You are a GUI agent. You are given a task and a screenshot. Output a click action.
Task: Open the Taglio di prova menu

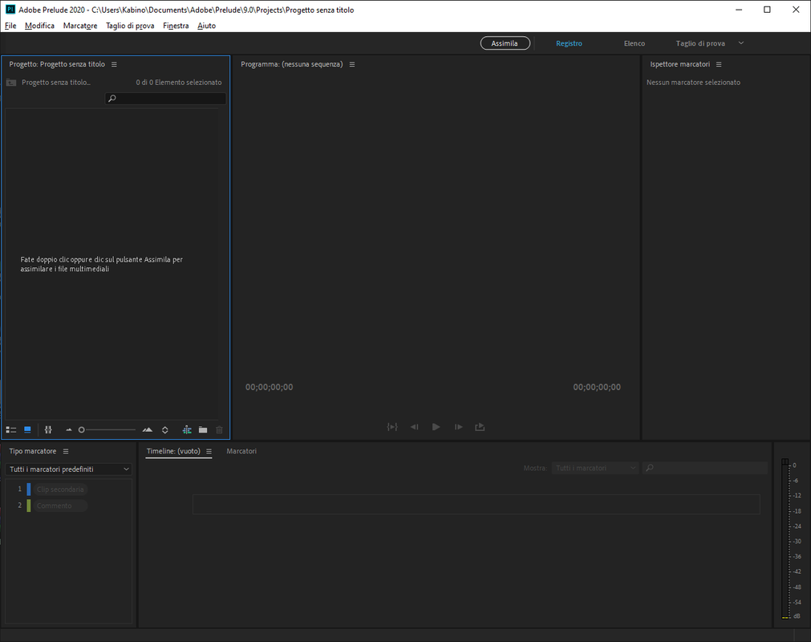pos(130,26)
